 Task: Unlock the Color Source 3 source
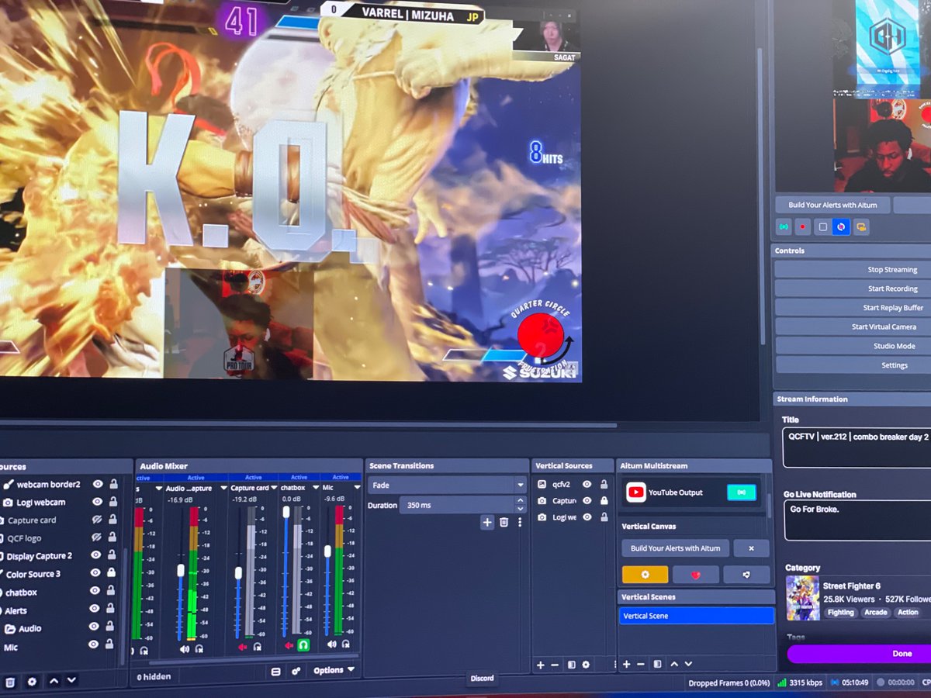[111, 572]
